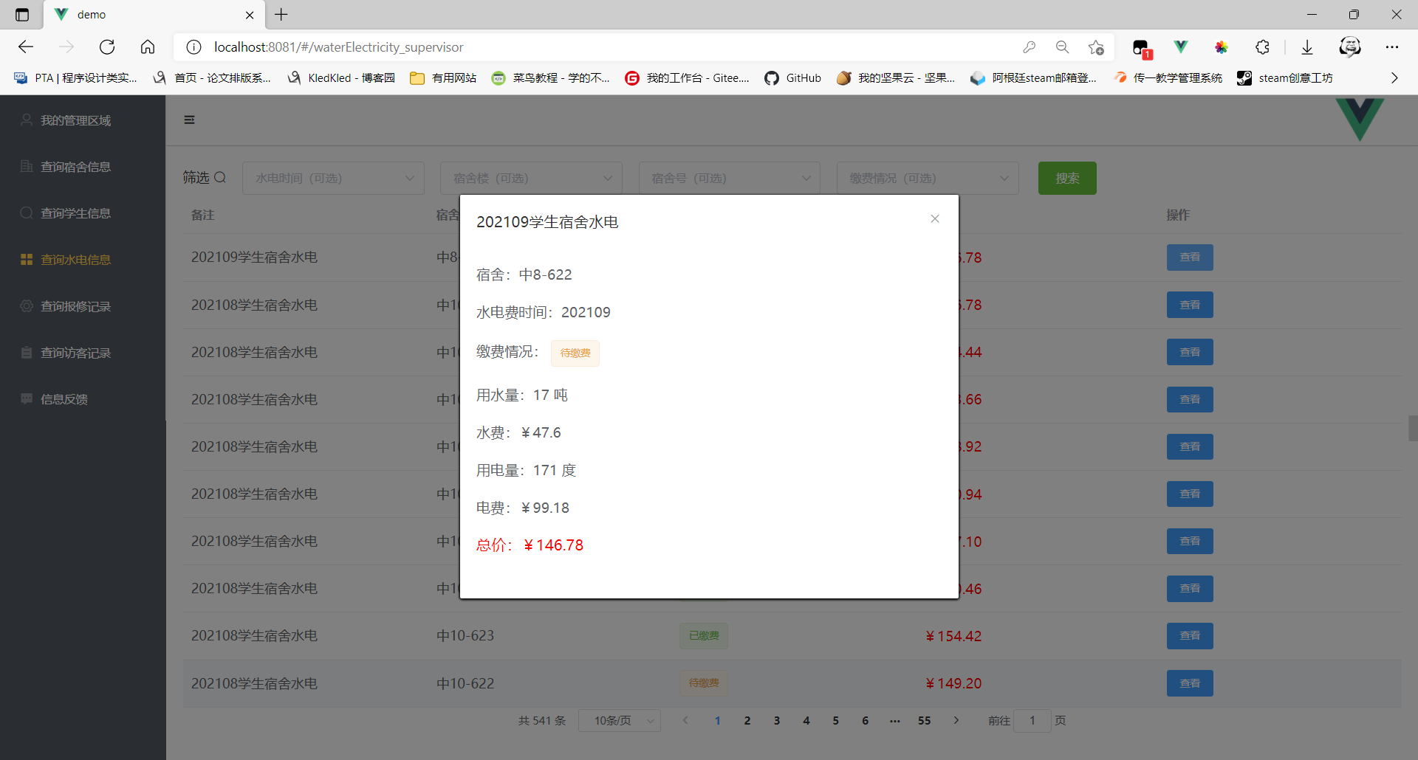Open 查询学生信息 sidebar menu
The height and width of the screenshot is (760, 1418).
pos(83,213)
